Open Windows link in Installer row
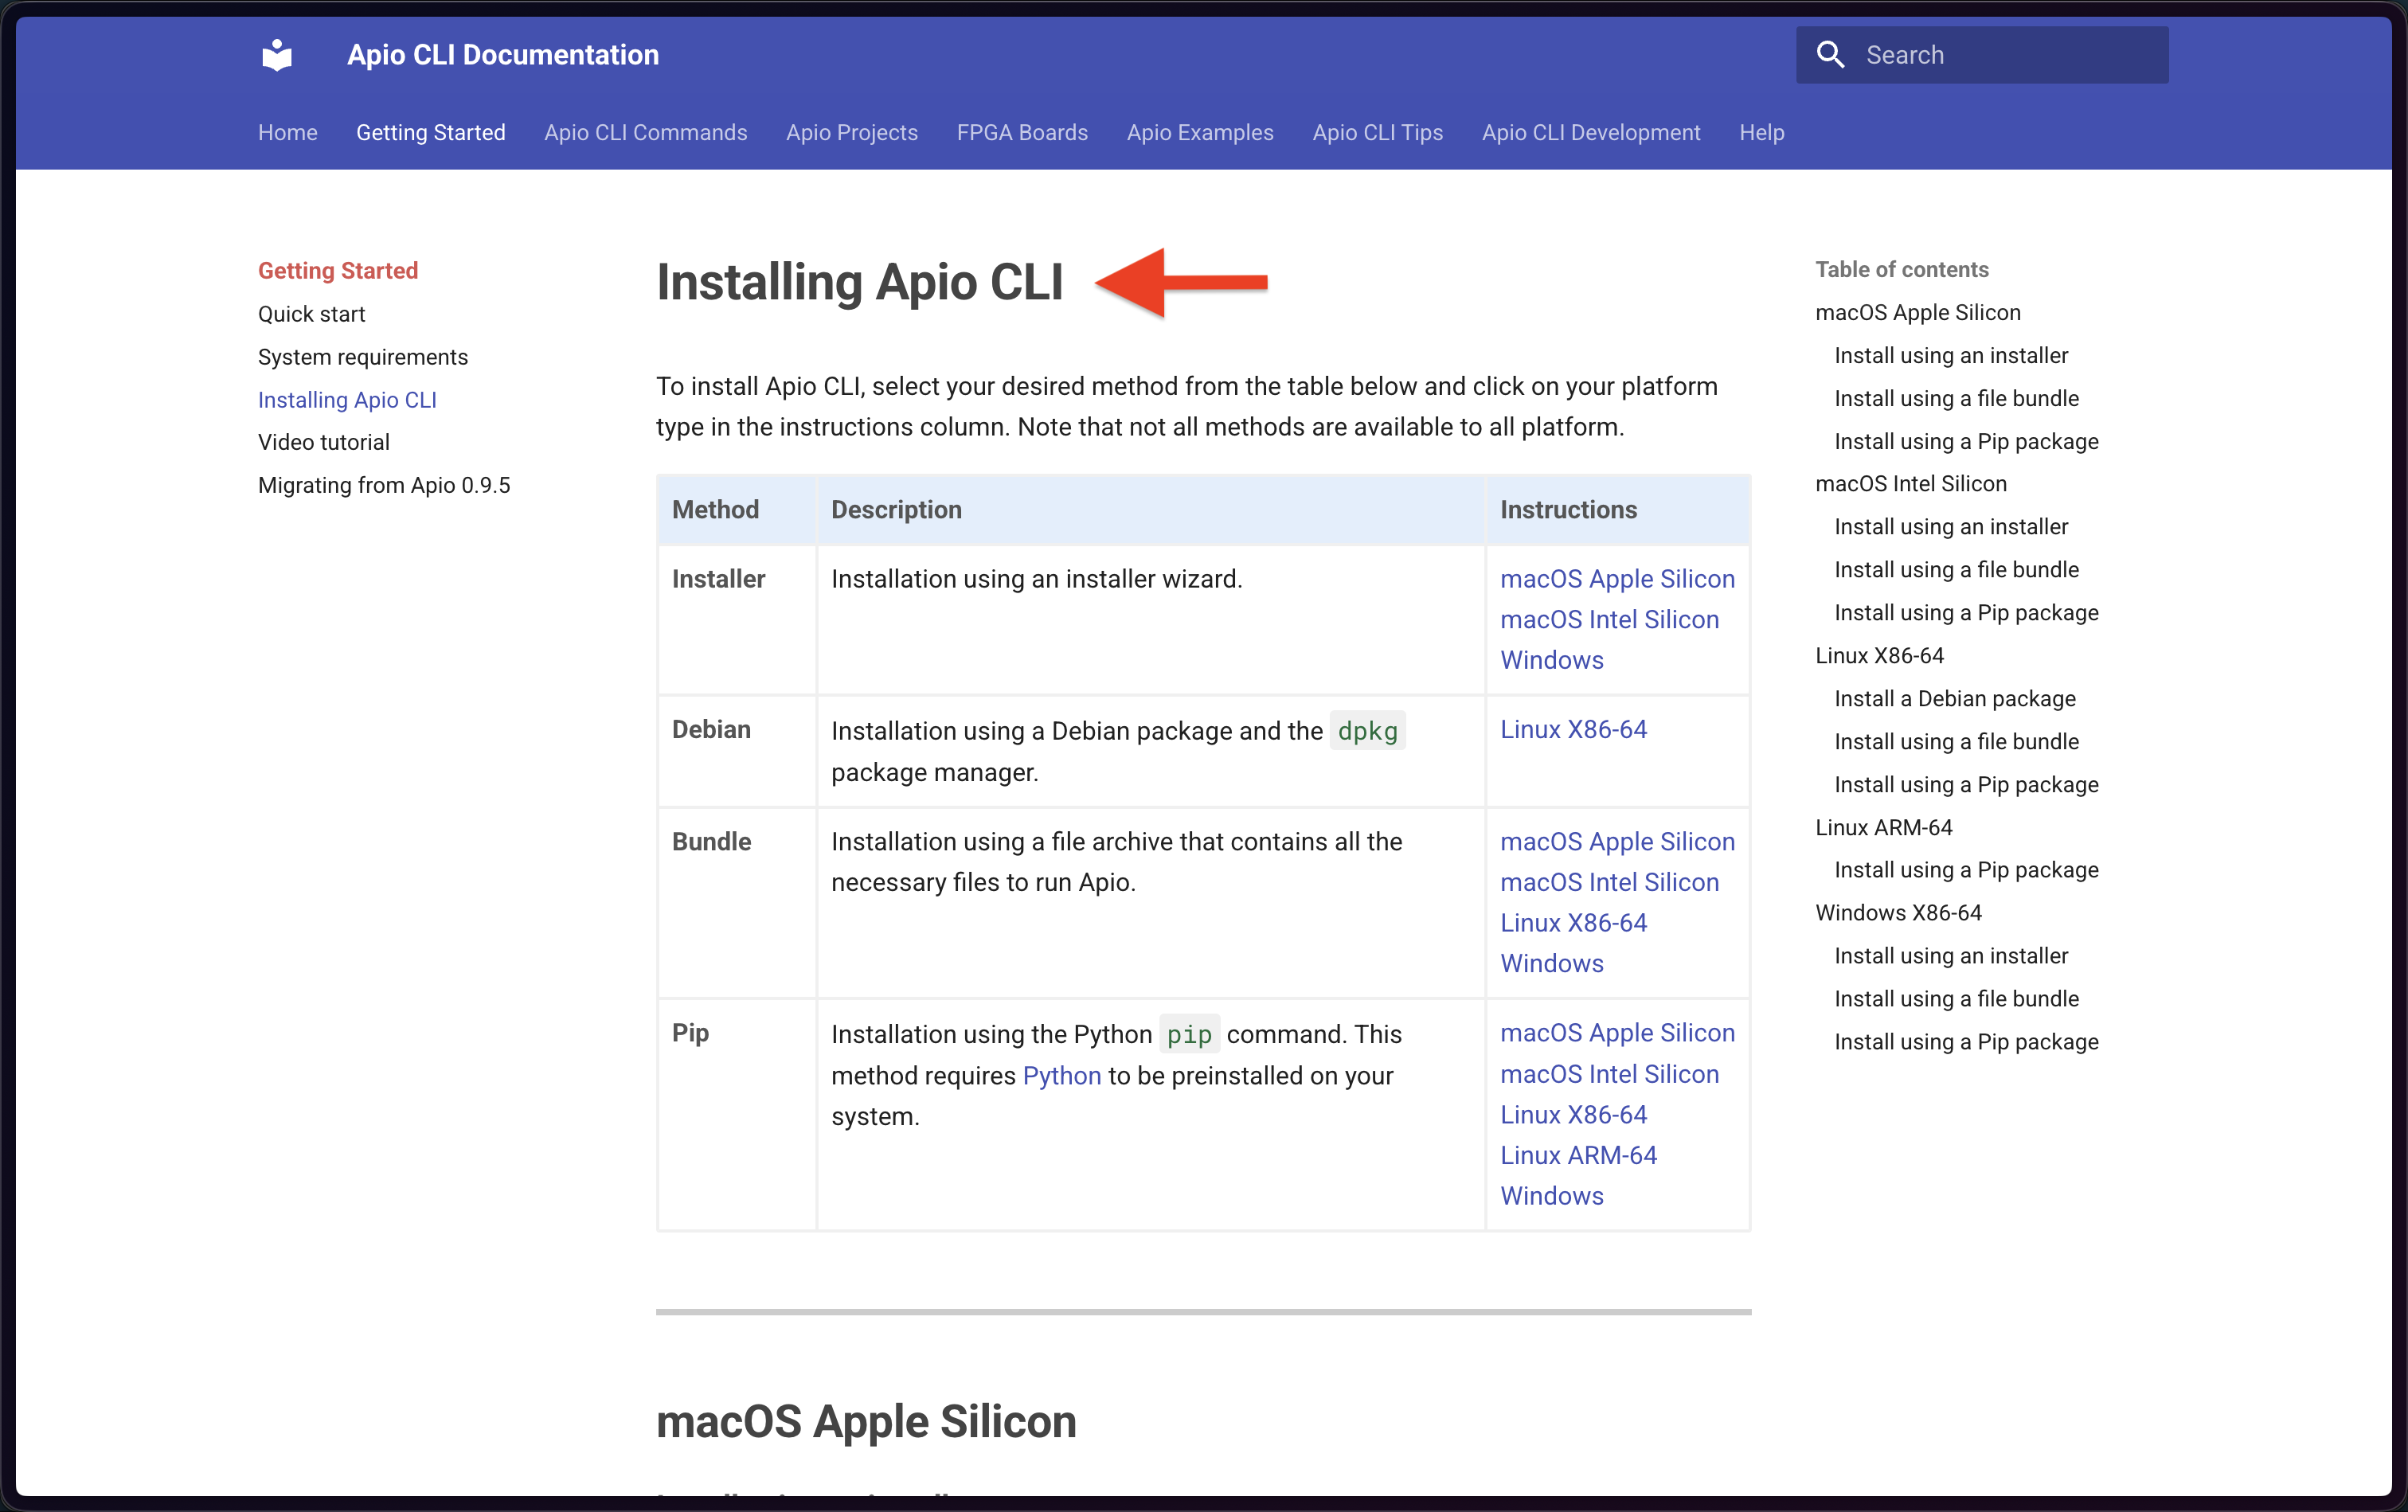 (x=1552, y=660)
